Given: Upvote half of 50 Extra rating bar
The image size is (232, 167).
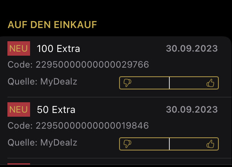Looking at the screenshot, I should tap(194, 144).
